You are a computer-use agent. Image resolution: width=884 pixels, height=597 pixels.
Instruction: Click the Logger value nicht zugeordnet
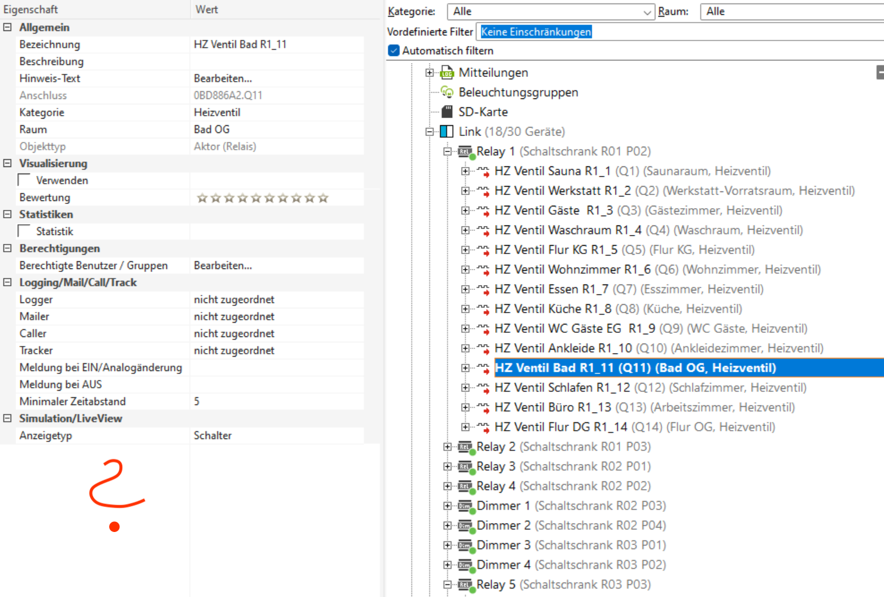click(234, 299)
